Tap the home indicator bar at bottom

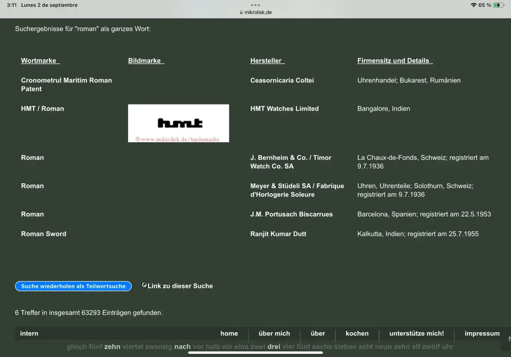click(255, 353)
